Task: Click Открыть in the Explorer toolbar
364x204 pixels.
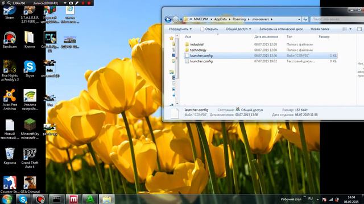Action: (x=209, y=29)
